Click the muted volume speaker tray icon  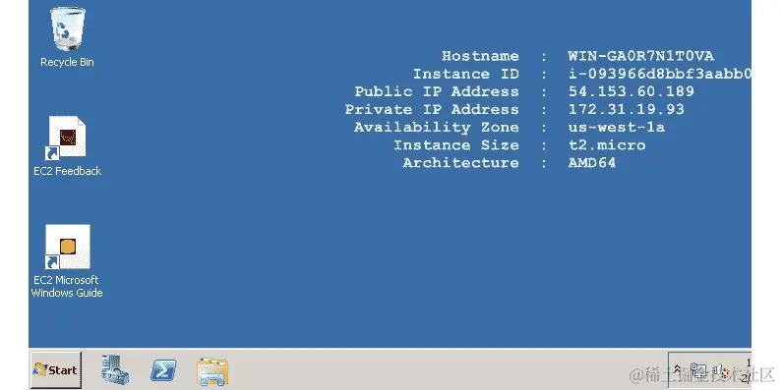722,371
